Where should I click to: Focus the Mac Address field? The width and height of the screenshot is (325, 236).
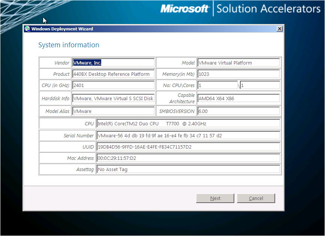coord(188,158)
